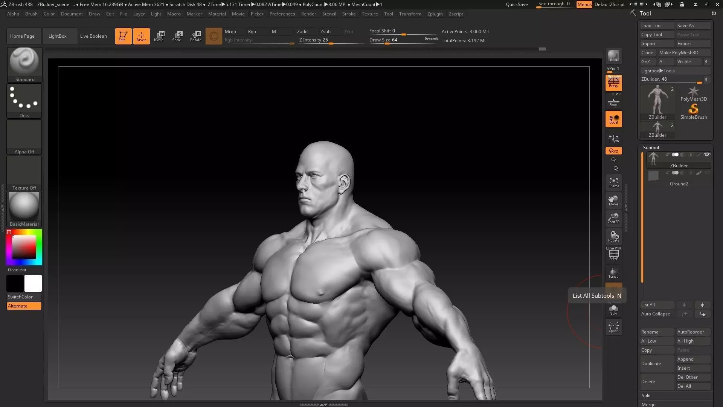
Task: Click the Frame mesh icon
Action: click(613, 182)
